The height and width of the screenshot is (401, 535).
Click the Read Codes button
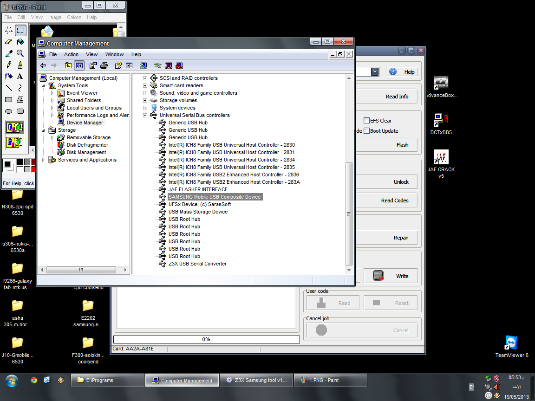[386, 200]
